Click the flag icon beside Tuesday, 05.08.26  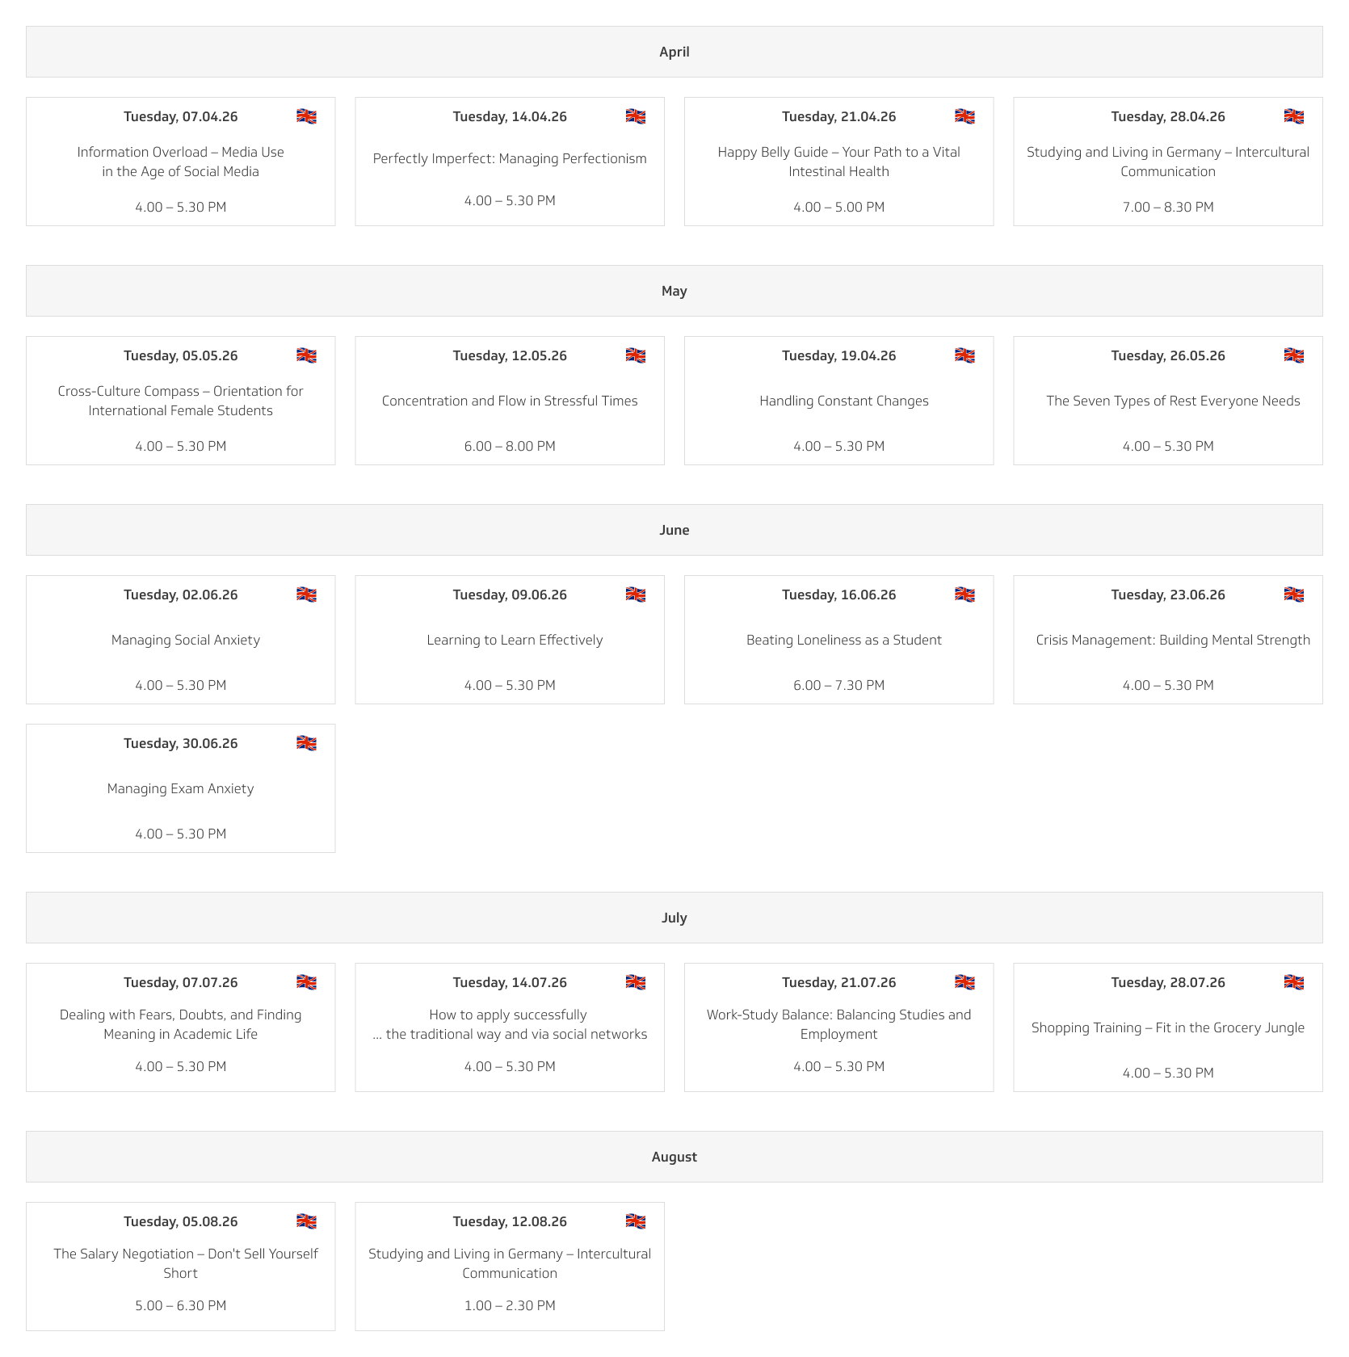(x=306, y=1221)
